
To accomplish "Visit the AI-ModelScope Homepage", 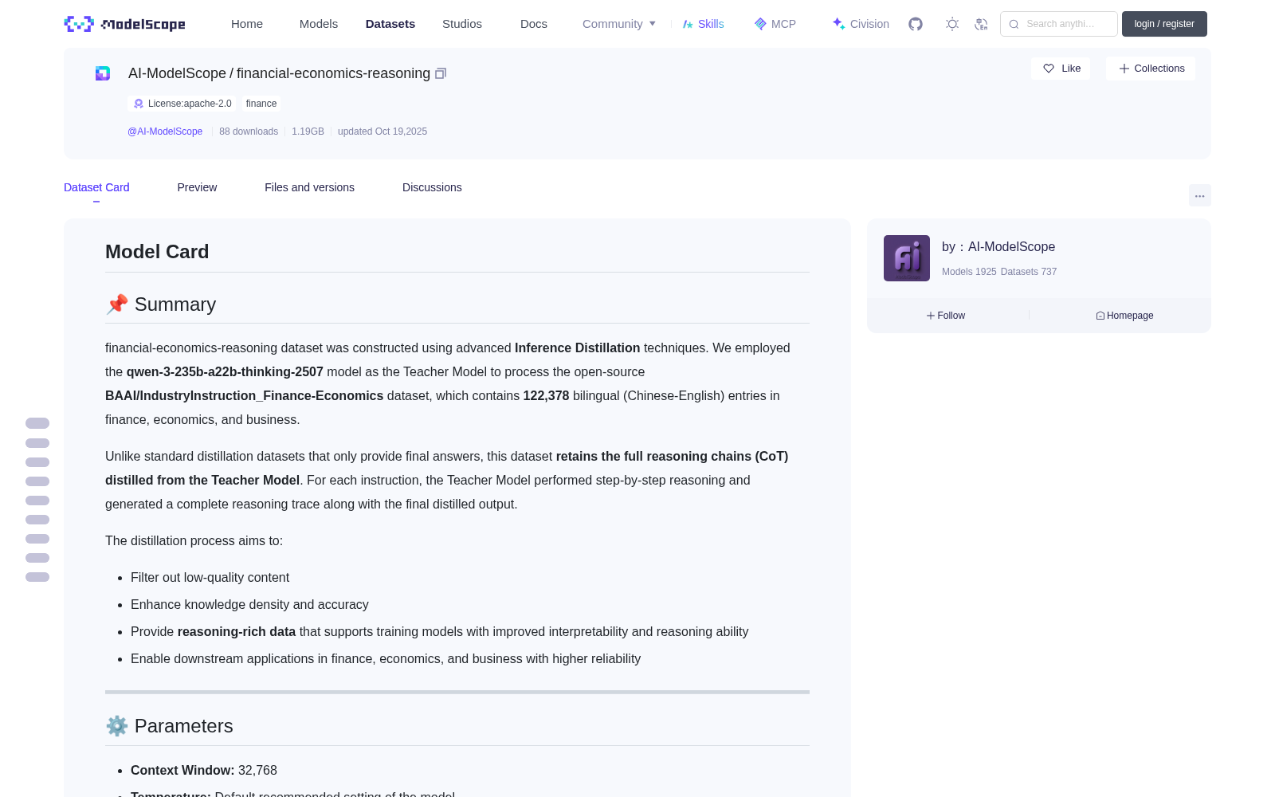I will click(1124, 316).
